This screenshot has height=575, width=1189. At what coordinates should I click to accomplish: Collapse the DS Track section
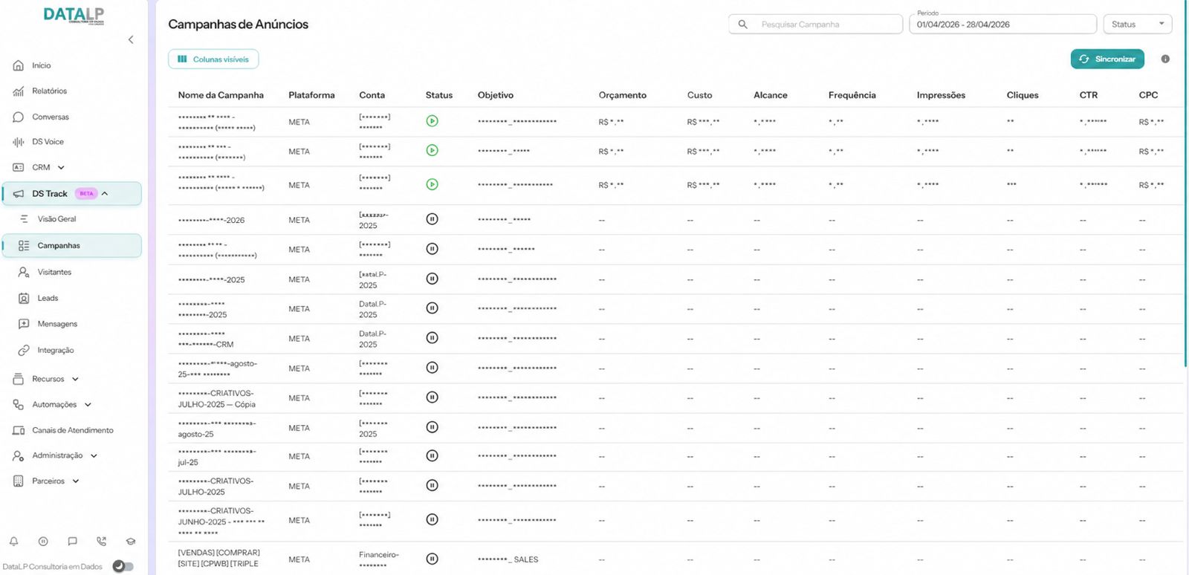105,194
